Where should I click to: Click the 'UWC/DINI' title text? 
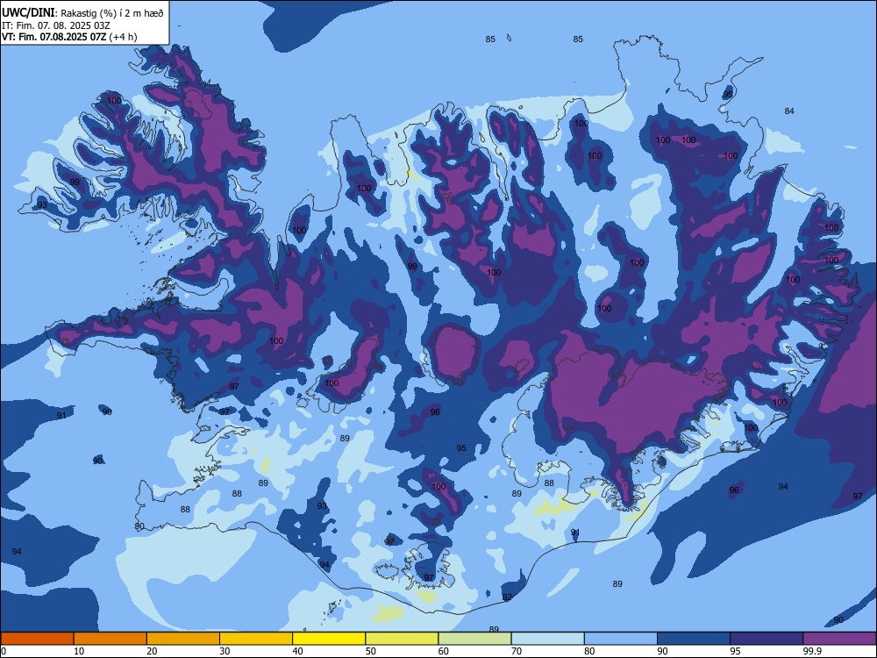pos(28,13)
